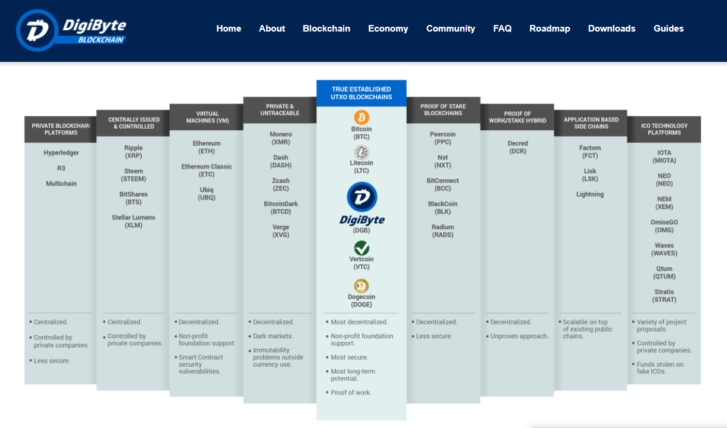This screenshot has width=727, height=428.
Task: Click the large DigiByte logo in center column
Action: [x=362, y=204]
